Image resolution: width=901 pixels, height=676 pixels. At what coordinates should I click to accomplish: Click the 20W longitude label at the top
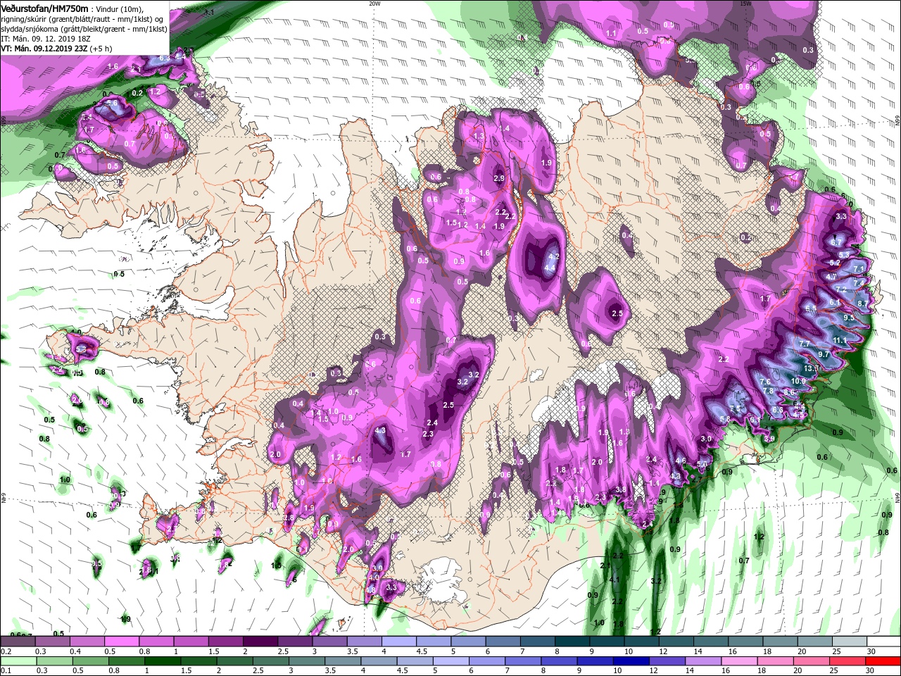[374, 3]
